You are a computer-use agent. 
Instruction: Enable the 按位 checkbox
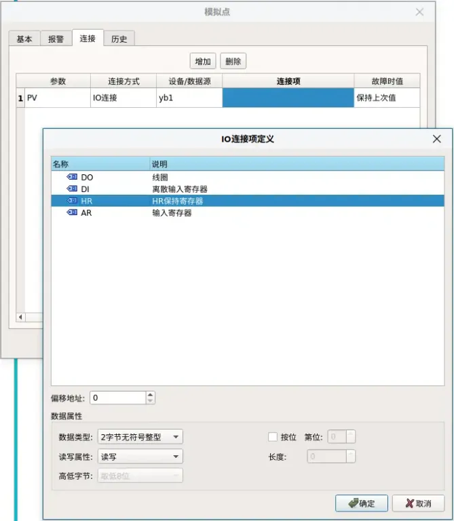[x=273, y=437]
